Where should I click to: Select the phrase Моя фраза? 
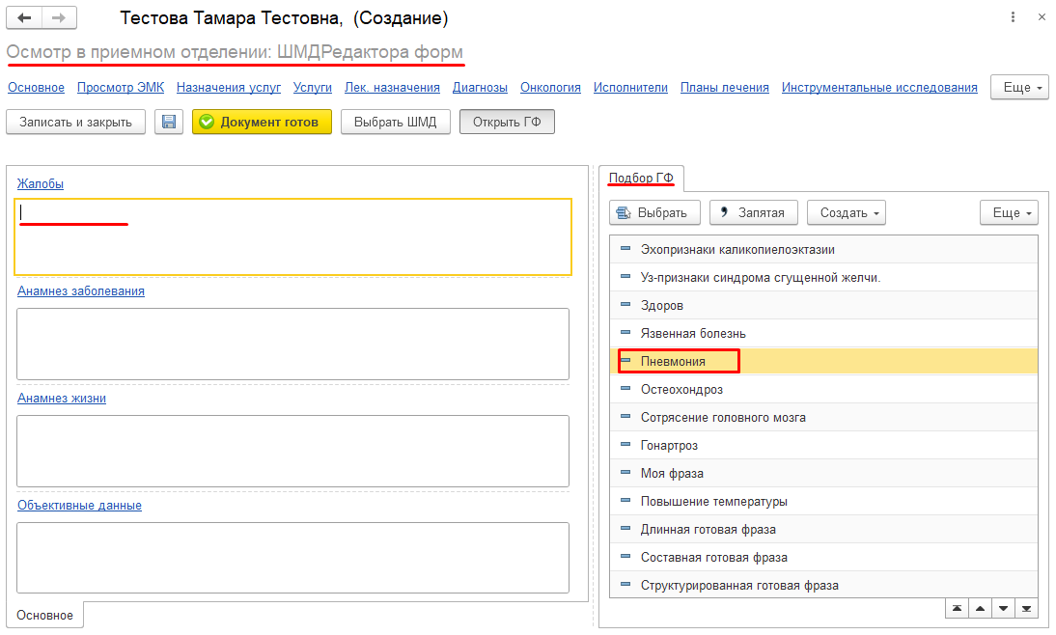[x=823, y=474]
